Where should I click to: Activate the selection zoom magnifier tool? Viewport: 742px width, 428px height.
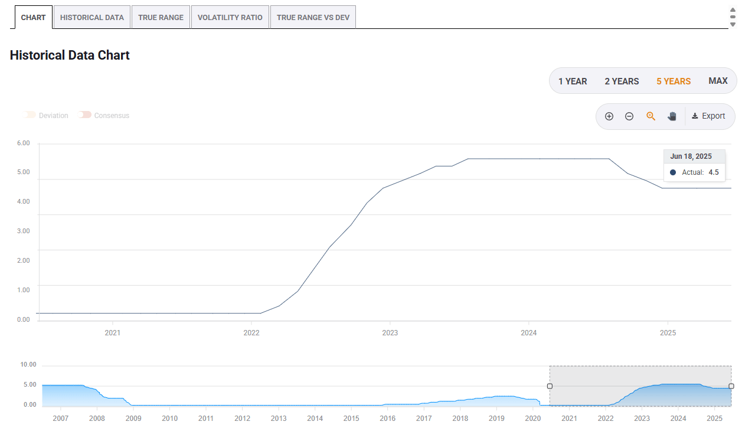coord(650,116)
